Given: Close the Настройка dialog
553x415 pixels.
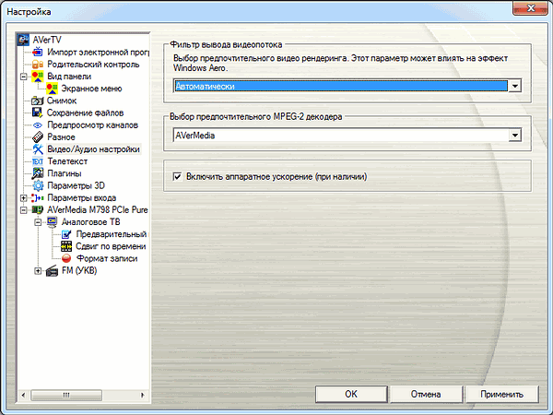Looking at the screenshot, I should 531,8.
